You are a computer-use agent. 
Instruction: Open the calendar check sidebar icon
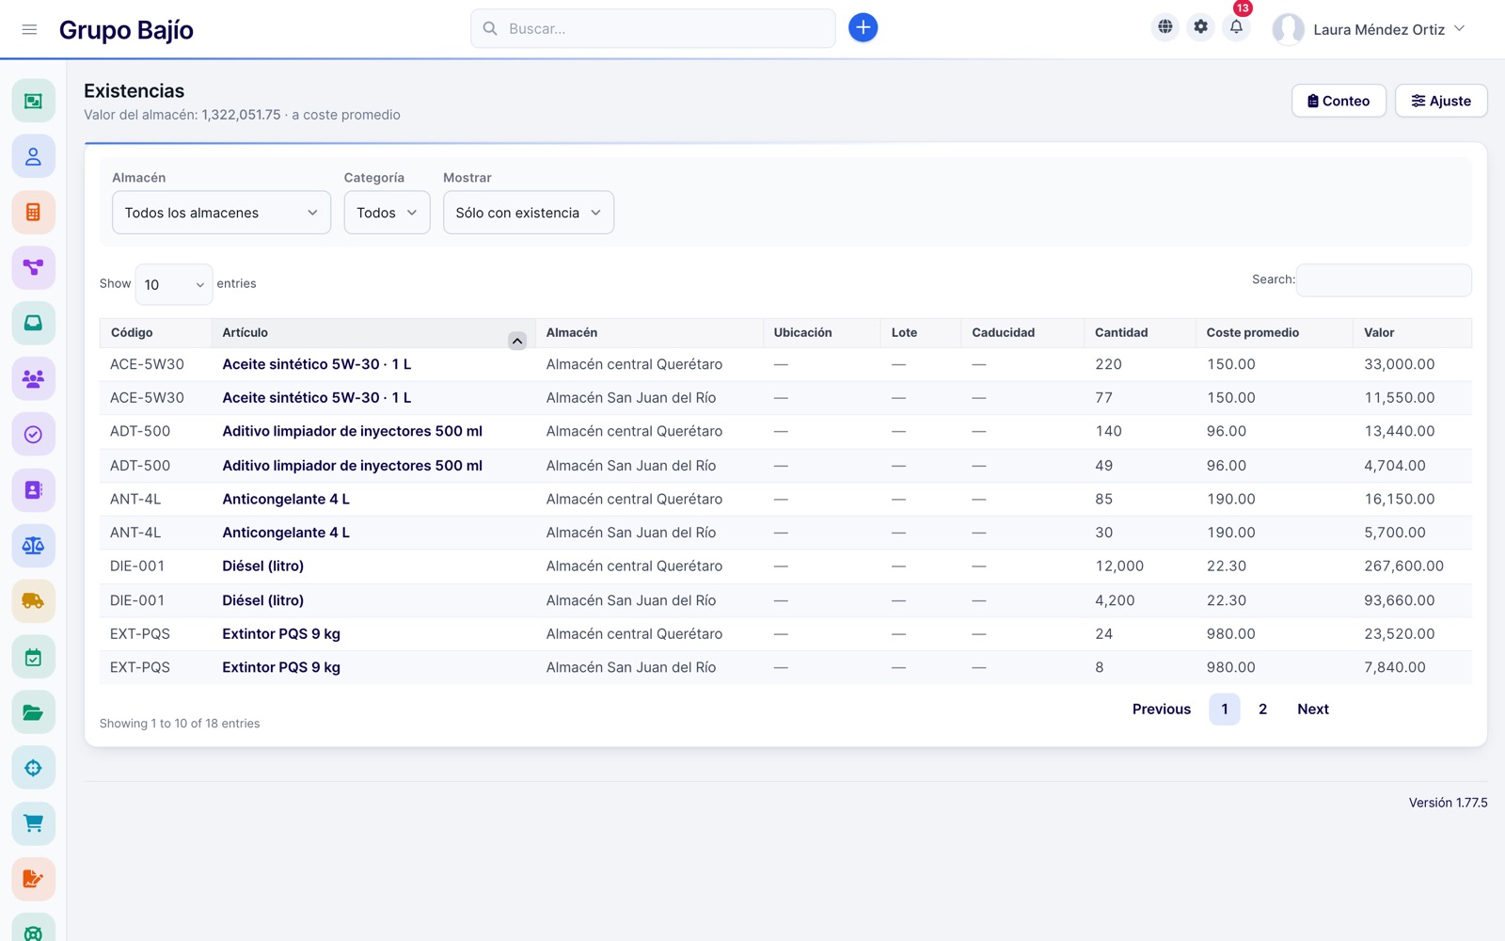(33, 657)
